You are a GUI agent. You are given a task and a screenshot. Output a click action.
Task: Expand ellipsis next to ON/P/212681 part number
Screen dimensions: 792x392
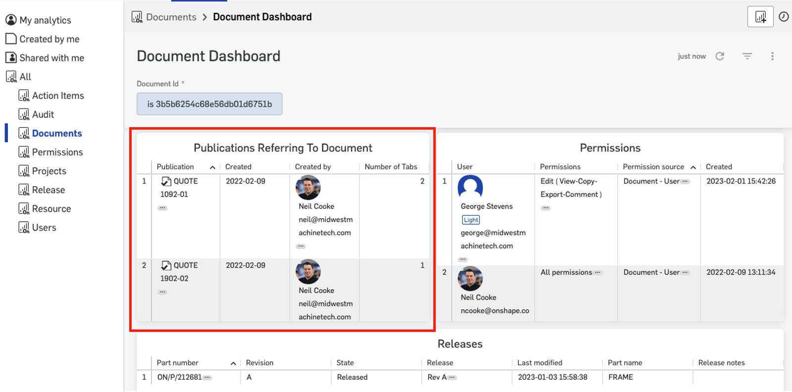click(207, 378)
